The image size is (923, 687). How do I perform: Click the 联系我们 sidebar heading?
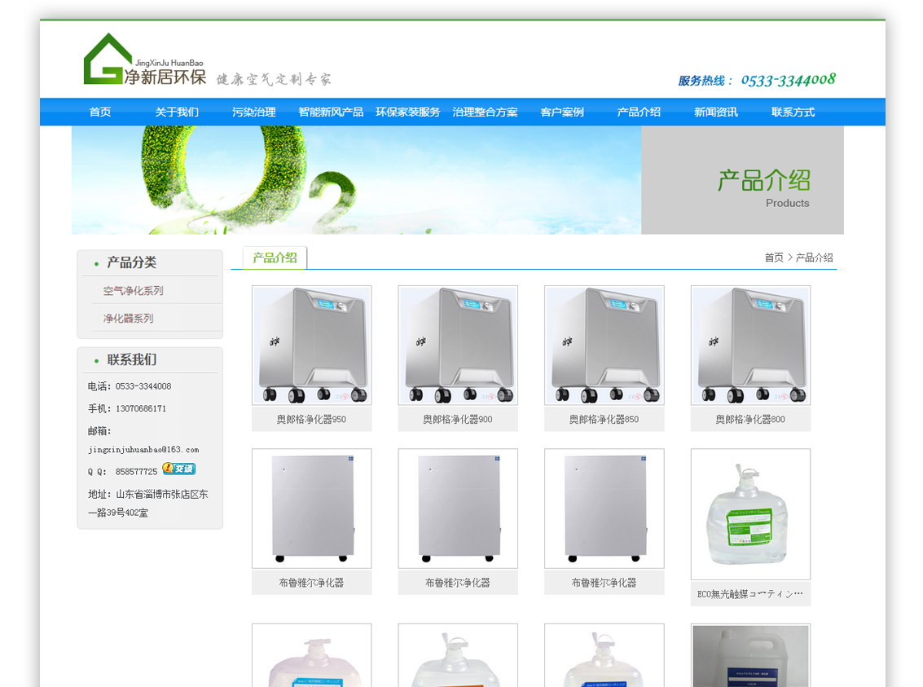pyautogui.click(x=132, y=359)
